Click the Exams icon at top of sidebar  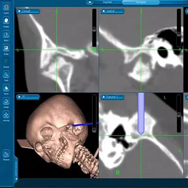click(6, 7)
